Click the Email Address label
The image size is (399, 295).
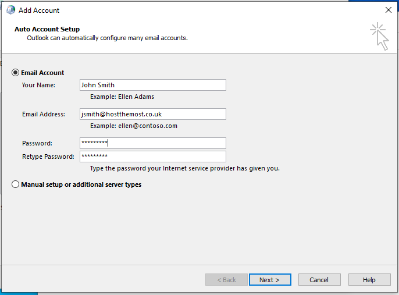pos(44,114)
